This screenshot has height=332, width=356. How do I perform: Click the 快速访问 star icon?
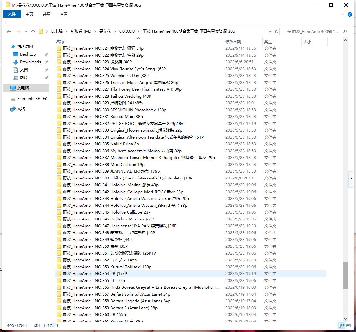click(x=13, y=46)
